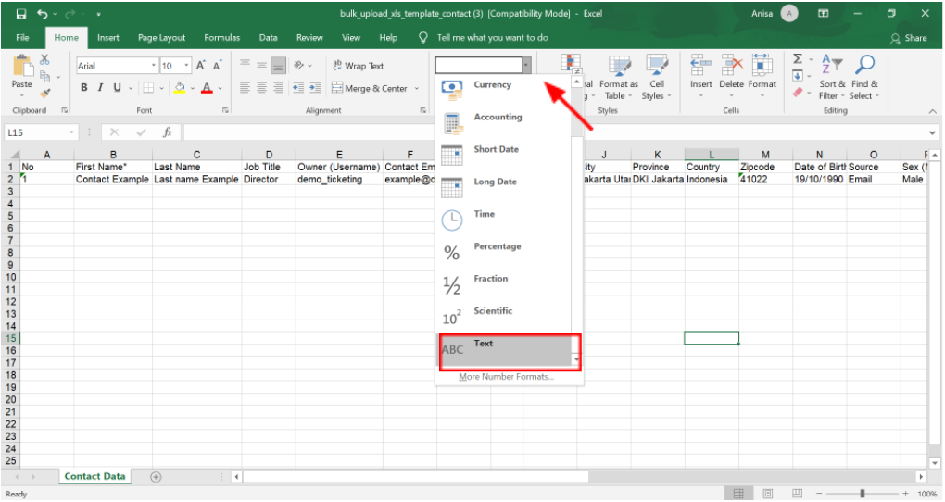Click the Format Painter brush icon
The height and width of the screenshot is (502, 945).
44,94
